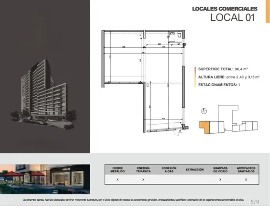Image resolution: width=270 pixels, height=206 pixels.
Task: Click the X mark under ARTEFACTOS SANITARIOS
Action: click(x=246, y=180)
